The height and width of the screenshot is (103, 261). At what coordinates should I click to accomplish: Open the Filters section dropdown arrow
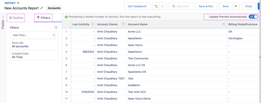pyautogui.click(x=56, y=28)
